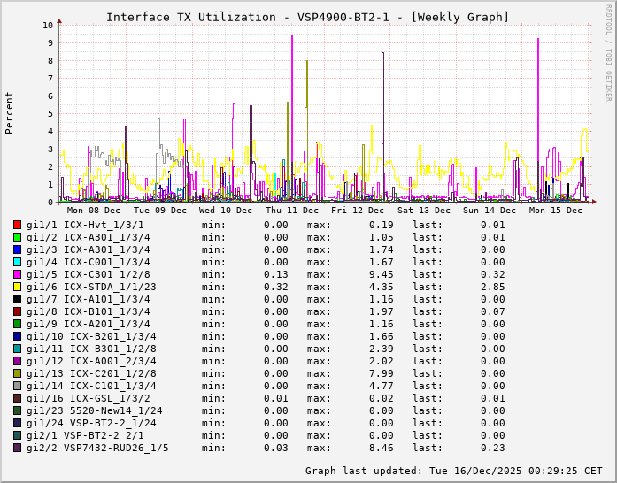The width and height of the screenshot is (617, 483).
Task: Click the magenta gi1/5 ICX-C301 legend swatch
Action: pos(17,274)
